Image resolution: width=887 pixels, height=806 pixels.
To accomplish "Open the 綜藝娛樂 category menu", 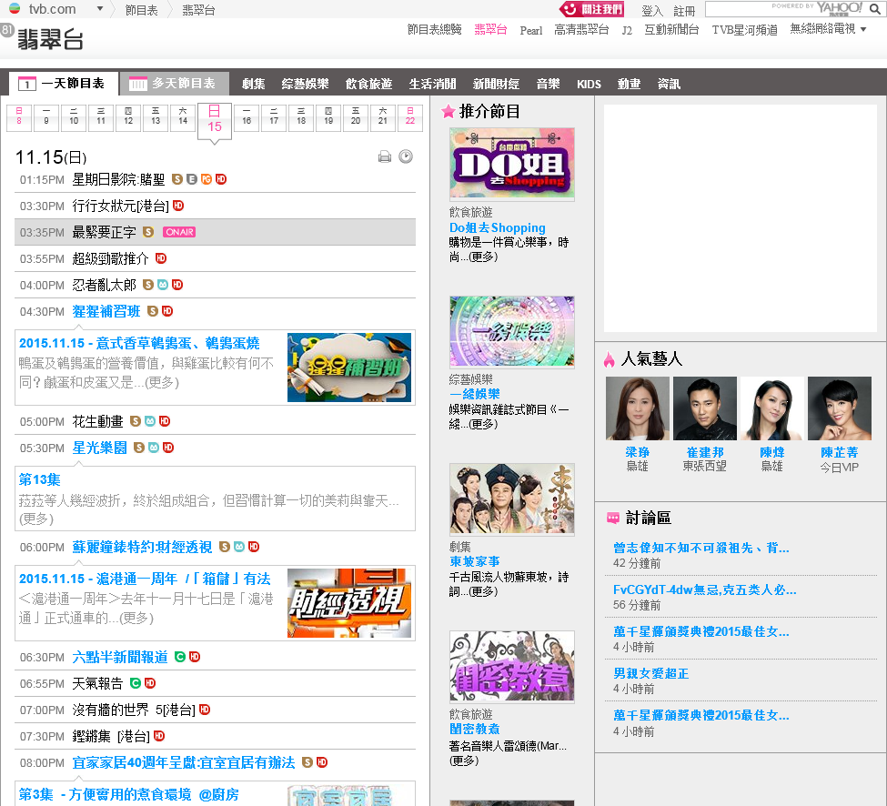I will coord(306,85).
